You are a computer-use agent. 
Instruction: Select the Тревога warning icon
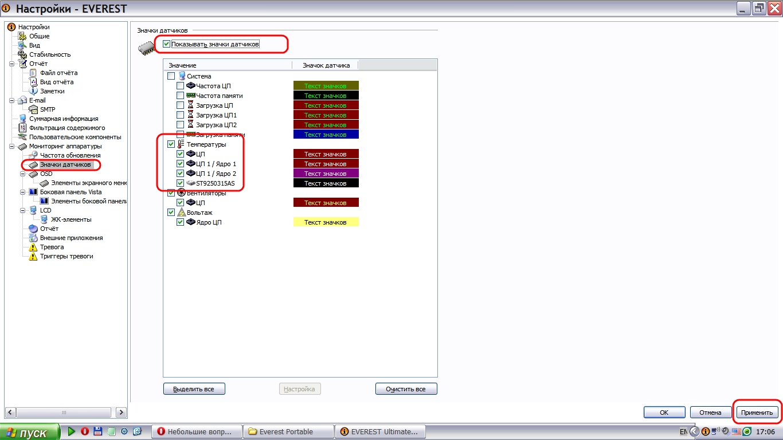tap(33, 247)
